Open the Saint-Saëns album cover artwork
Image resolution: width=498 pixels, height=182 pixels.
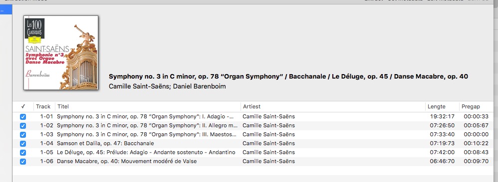click(x=61, y=53)
